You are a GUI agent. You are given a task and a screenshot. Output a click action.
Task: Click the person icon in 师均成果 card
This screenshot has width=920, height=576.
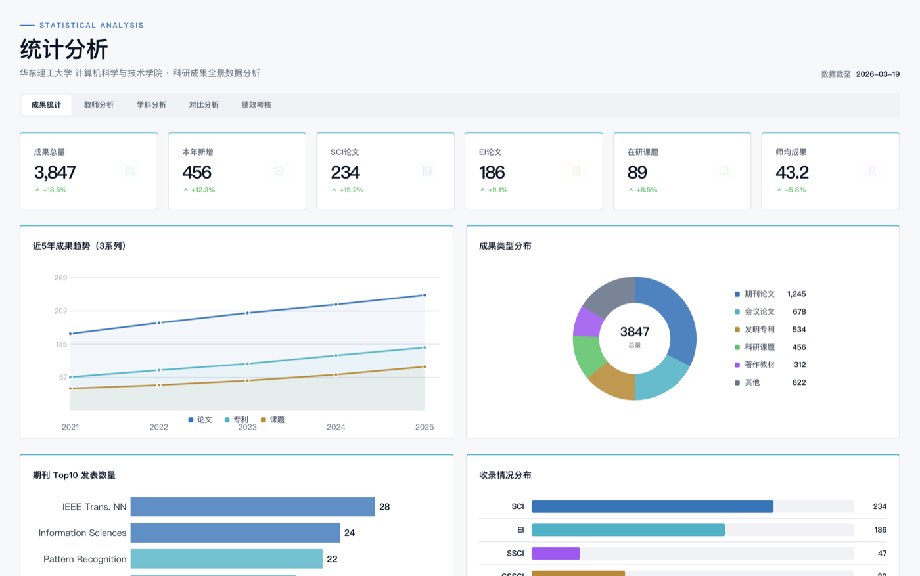click(872, 171)
